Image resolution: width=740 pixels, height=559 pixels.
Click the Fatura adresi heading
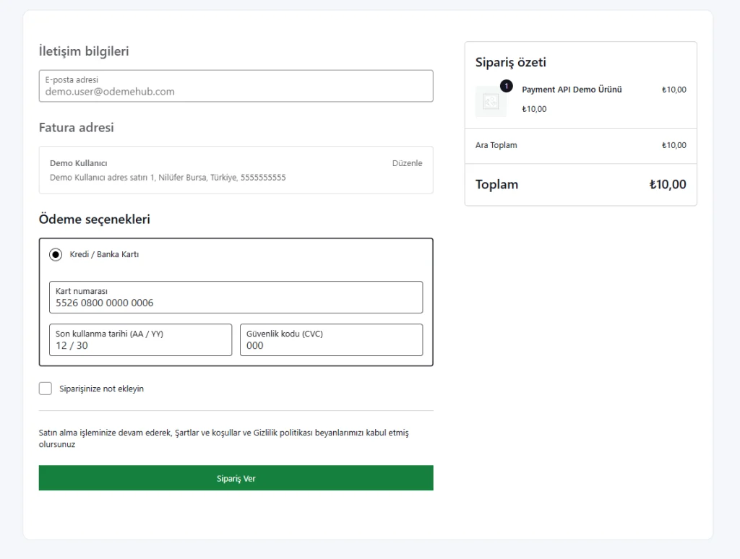pyautogui.click(x=77, y=127)
